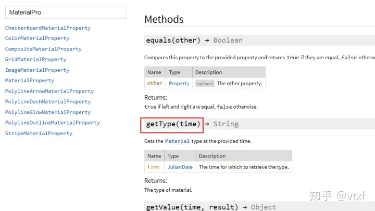
Task: Open the PolylineGlowMaterialProperty page
Action: [x=48, y=112]
